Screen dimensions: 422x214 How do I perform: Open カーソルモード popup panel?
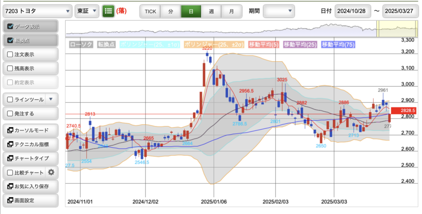pos(30,130)
